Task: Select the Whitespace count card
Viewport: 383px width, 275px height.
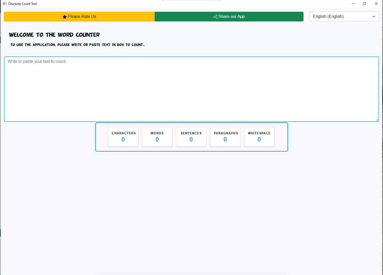Action: pos(259,137)
